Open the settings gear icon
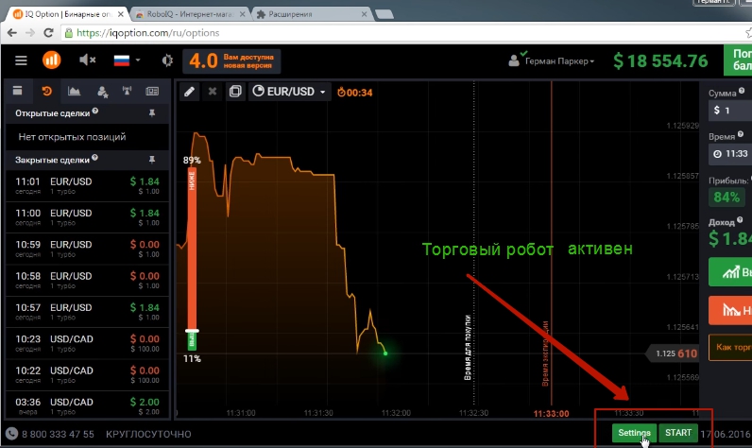Image resolution: width=752 pixels, height=448 pixels. tap(167, 60)
